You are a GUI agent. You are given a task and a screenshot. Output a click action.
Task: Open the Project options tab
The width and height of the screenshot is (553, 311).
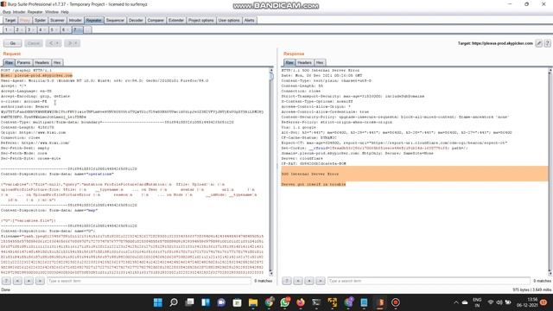click(201, 21)
